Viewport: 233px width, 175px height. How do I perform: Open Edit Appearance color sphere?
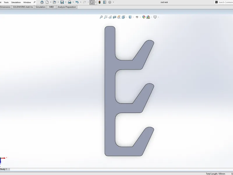click(x=144, y=17)
